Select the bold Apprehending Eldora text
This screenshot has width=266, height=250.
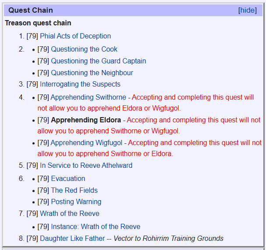click(x=86, y=120)
